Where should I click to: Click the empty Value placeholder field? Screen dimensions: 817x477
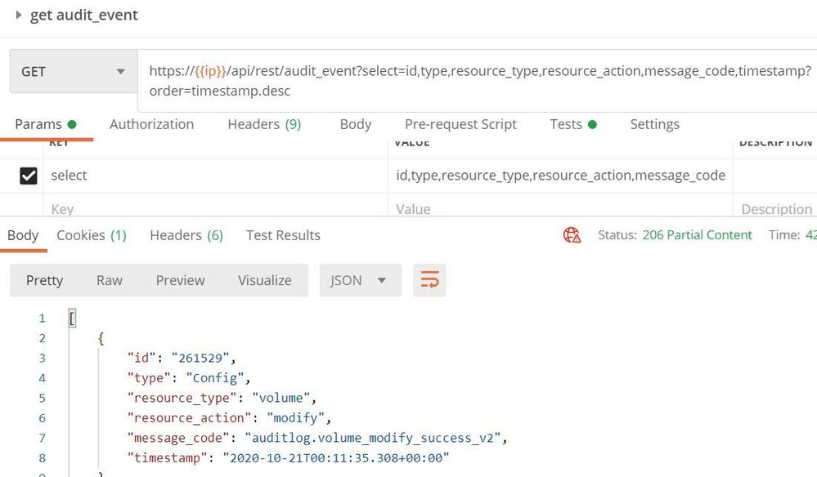click(561, 208)
